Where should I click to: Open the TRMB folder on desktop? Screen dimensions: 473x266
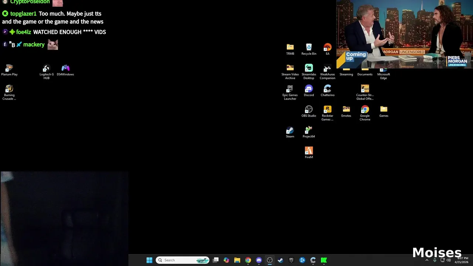[290, 49]
